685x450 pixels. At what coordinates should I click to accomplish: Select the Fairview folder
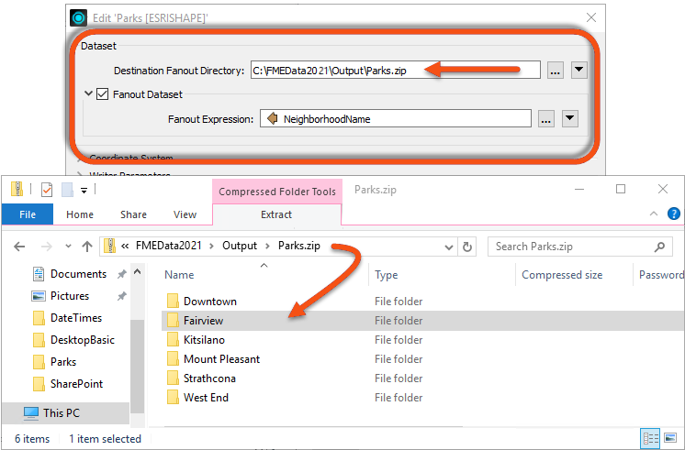point(204,321)
